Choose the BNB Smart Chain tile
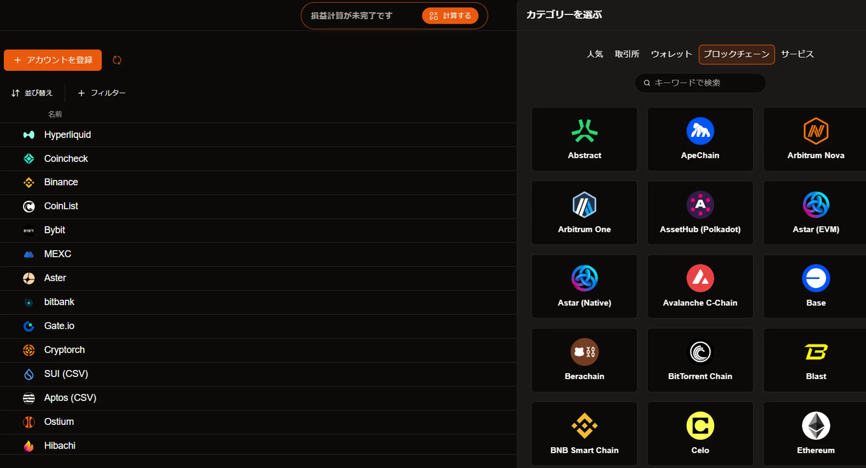Screen dimensions: 866x468 pyautogui.click(x=584, y=433)
